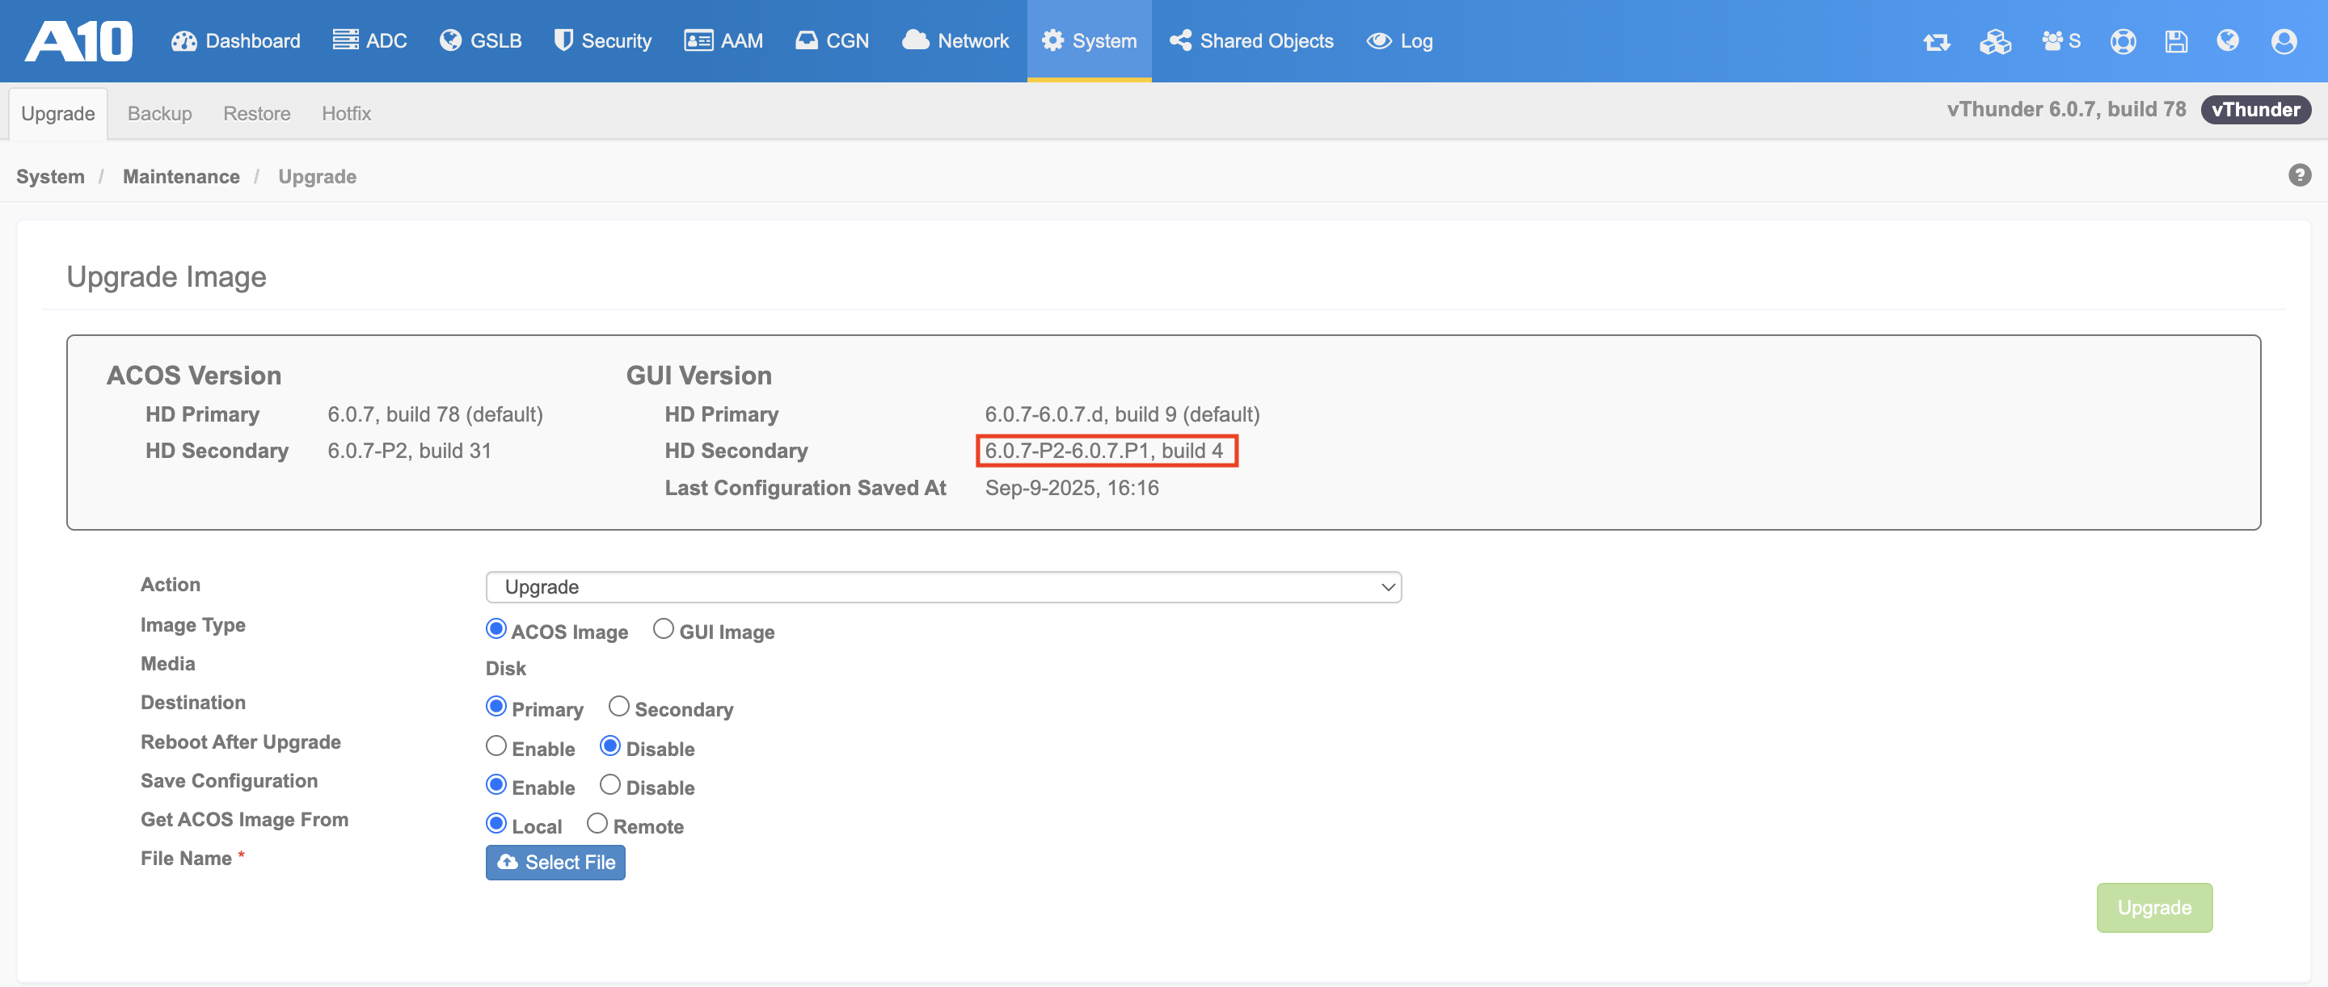2328x987 pixels.
Task: Open the ADC navigation menu
Action: [369, 41]
